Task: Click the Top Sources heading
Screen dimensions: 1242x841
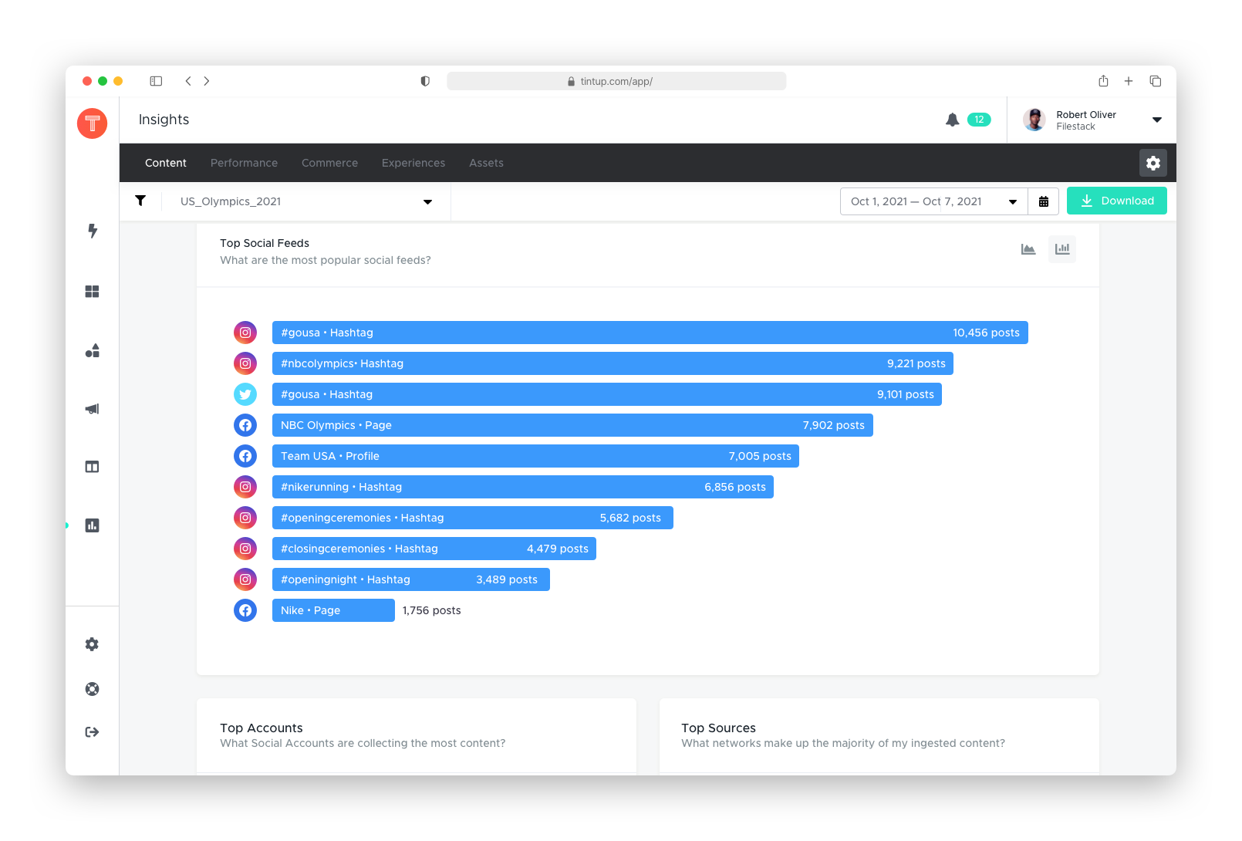Action: click(x=718, y=728)
